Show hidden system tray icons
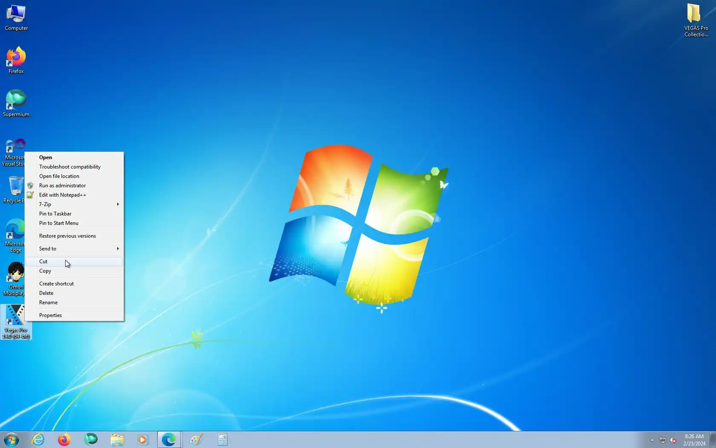 (652, 440)
